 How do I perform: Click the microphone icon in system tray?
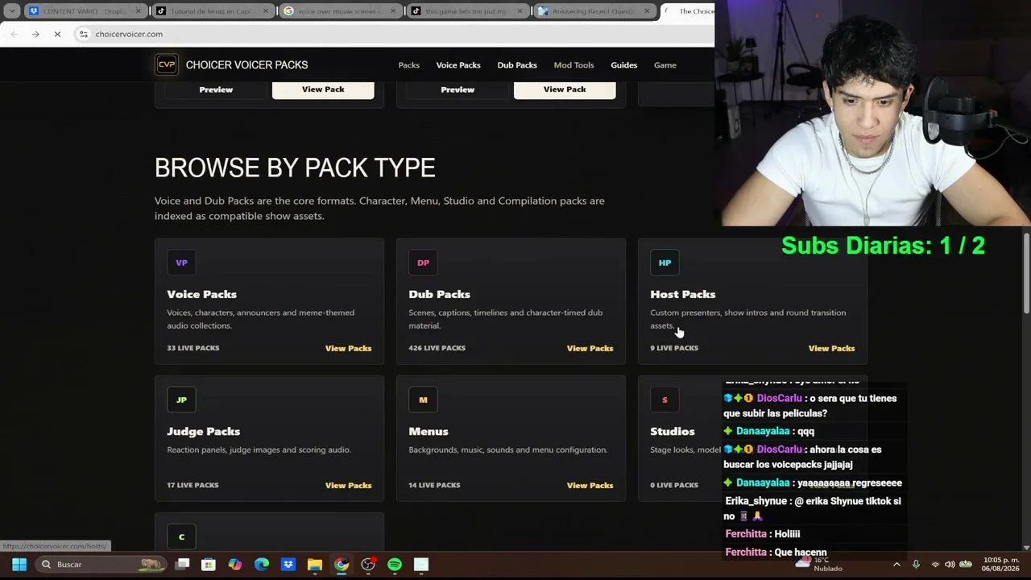point(916,565)
